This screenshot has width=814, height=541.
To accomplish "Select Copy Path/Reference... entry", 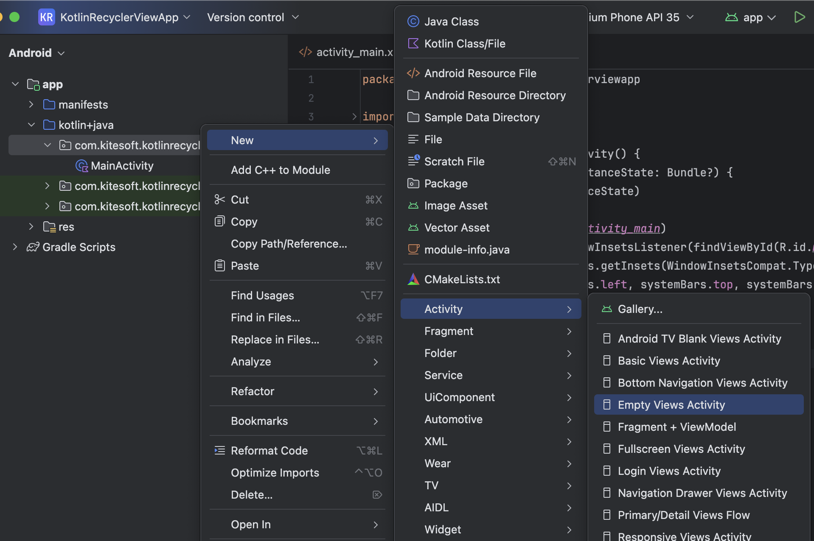I will tap(297, 244).
